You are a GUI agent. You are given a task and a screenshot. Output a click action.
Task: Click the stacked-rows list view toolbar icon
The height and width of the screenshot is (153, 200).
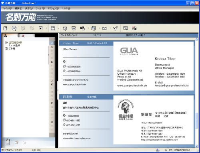click(x=53, y=28)
